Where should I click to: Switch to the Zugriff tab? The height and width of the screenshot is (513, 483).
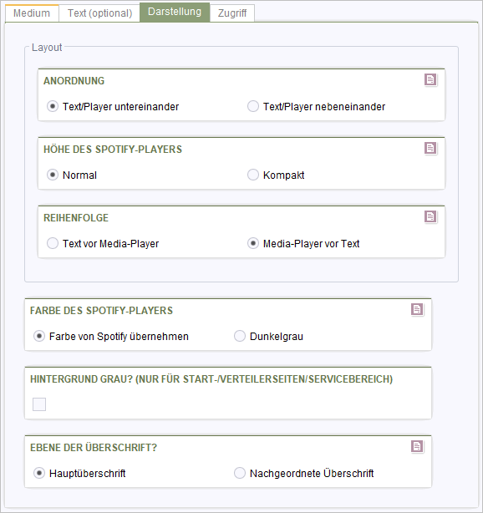[232, 13]
